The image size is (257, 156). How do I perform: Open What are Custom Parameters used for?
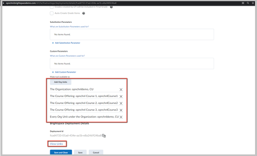point(67,56)
